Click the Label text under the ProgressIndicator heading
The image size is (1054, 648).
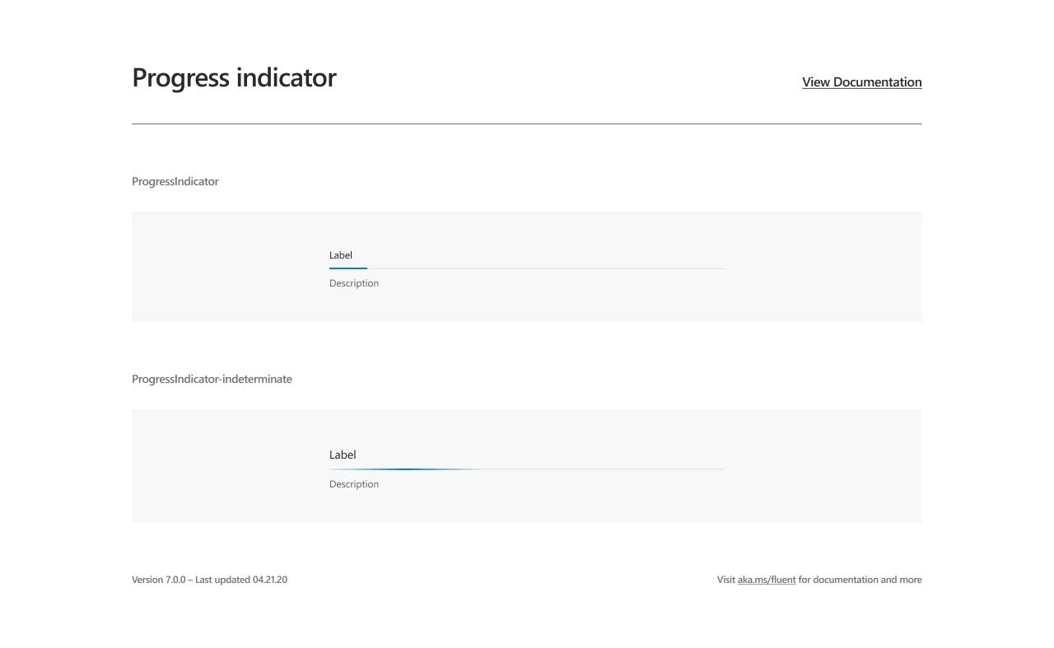[x=341, y=255]
